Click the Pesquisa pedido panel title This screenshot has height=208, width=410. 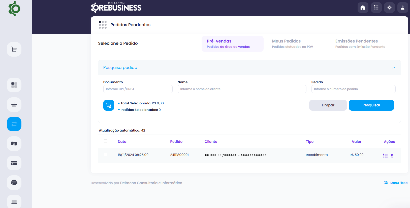tap(120, 67)
